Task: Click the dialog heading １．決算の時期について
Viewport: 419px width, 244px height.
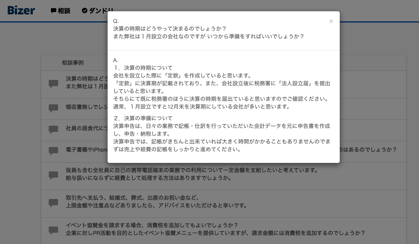Action: 143,68
